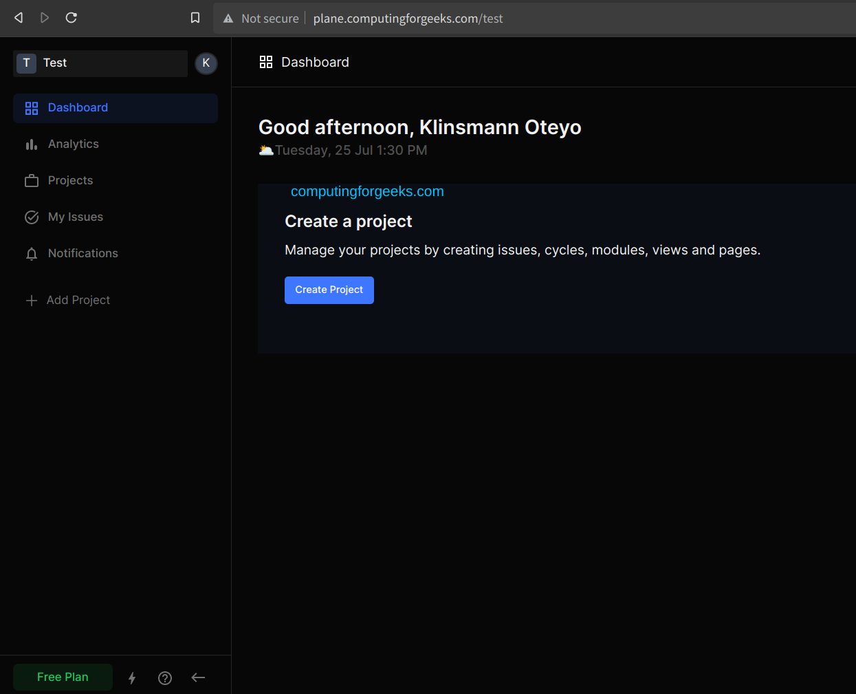This screenshot has height=694, width=856.
Task: Open keyboard shortcuts via the lightning icon
Action: point(131,677)
